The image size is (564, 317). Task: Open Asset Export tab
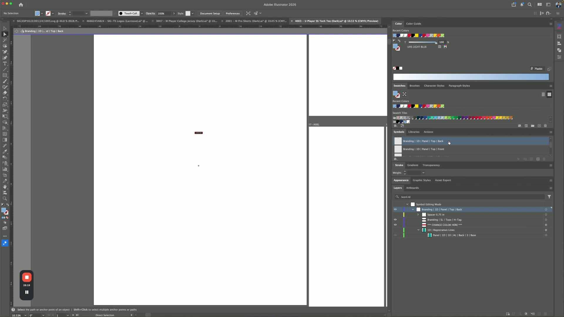pos(443,180)
